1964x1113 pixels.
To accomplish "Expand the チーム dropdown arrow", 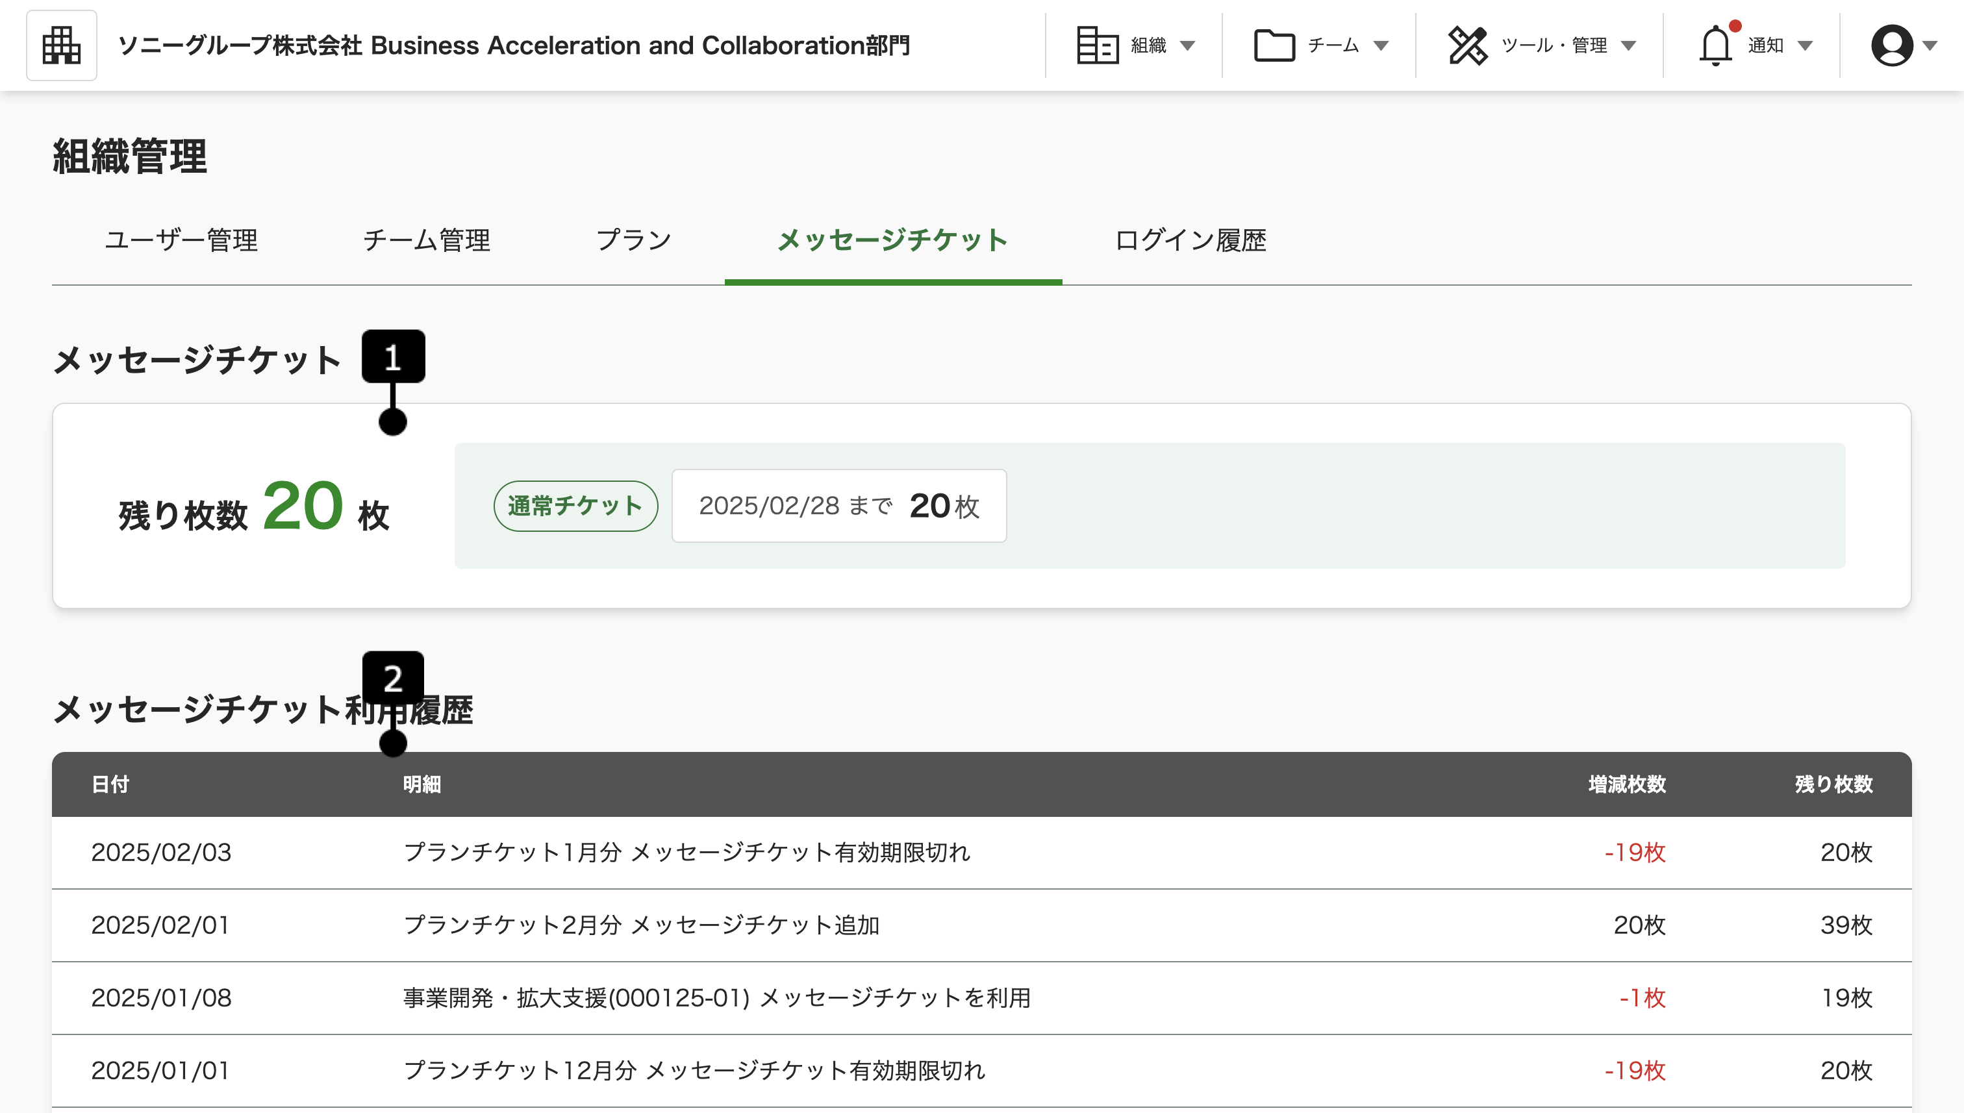I will 1381,46.
